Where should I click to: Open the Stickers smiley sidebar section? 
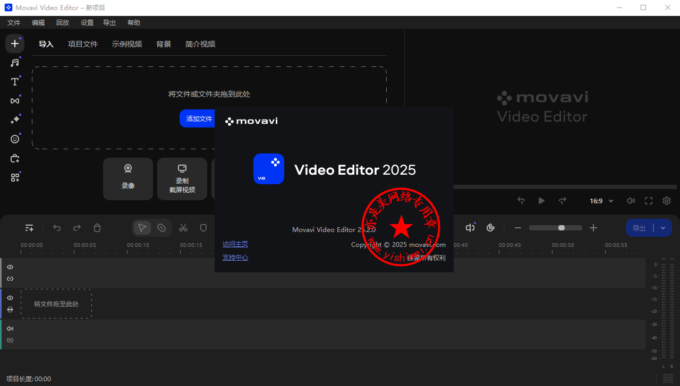pyautogui.click(x=15, y=139)
